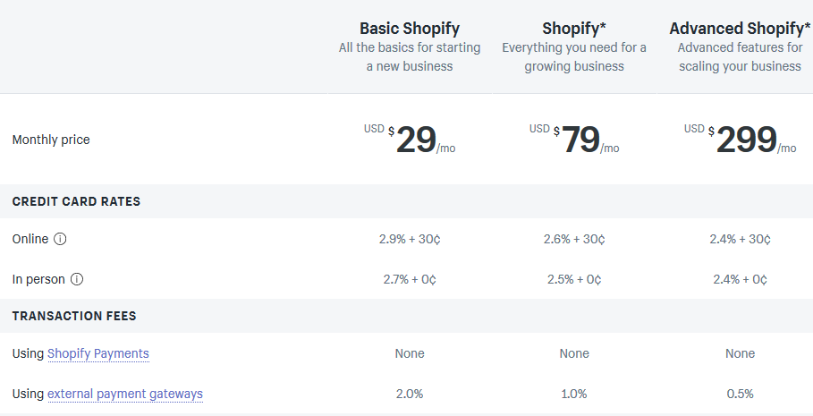Click the 2.7% + 0¢ in-person rate
813x416 pixels.
pyautogui.click(x=410, y=280)
